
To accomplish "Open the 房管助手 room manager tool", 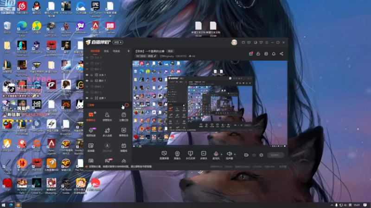I will tap(107, 117).
